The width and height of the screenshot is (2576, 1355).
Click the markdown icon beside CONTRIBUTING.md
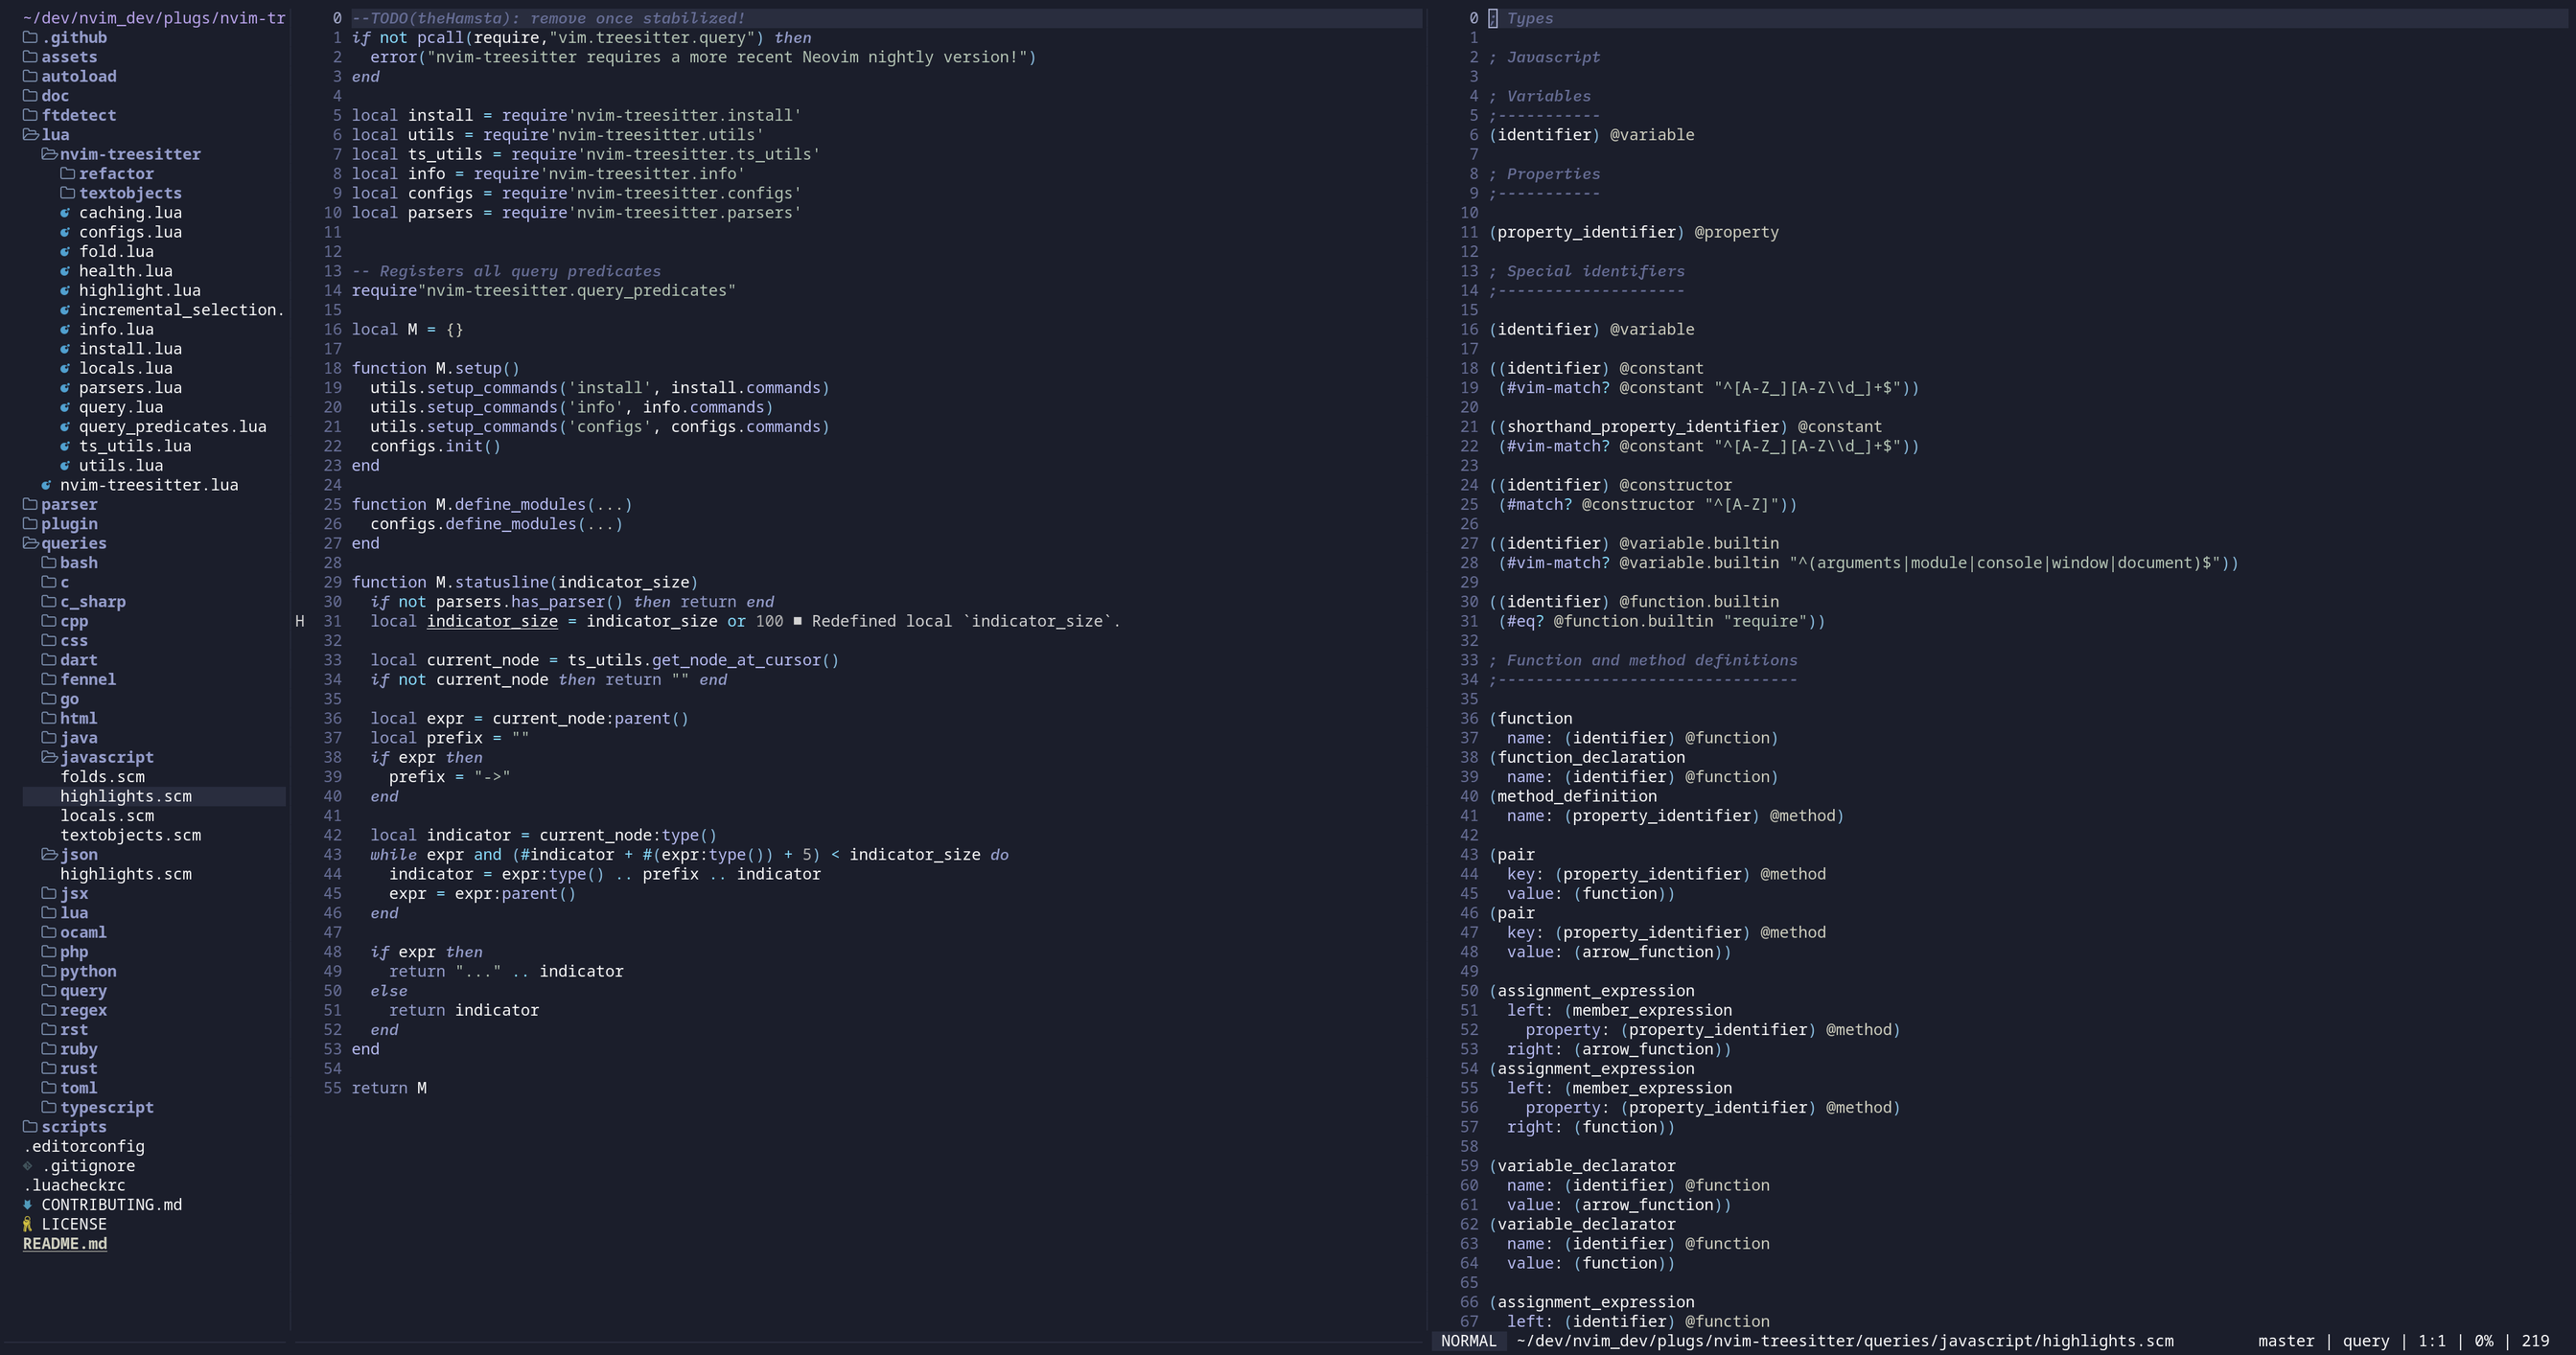coord(28,1205)
